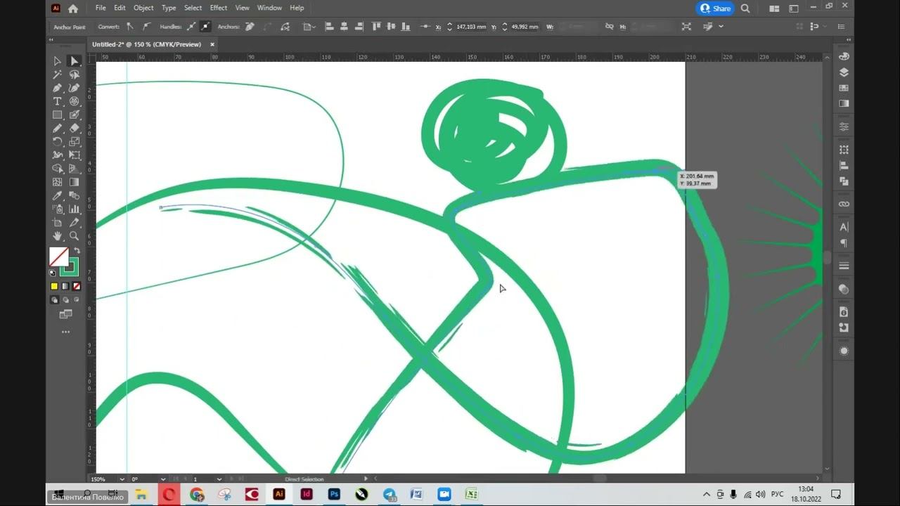Open Photoshop from the Windows taskbar
This screenshot has width=900, height=506.
click(334, 494)
